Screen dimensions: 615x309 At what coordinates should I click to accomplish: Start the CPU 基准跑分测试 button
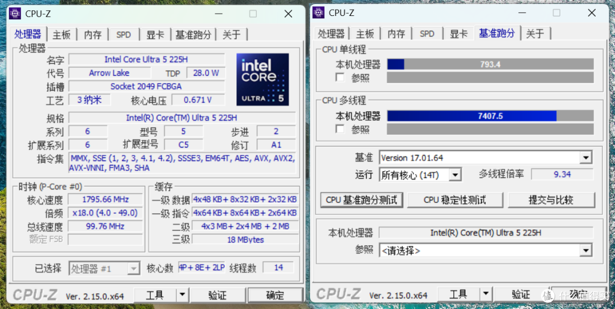[361, 200]
